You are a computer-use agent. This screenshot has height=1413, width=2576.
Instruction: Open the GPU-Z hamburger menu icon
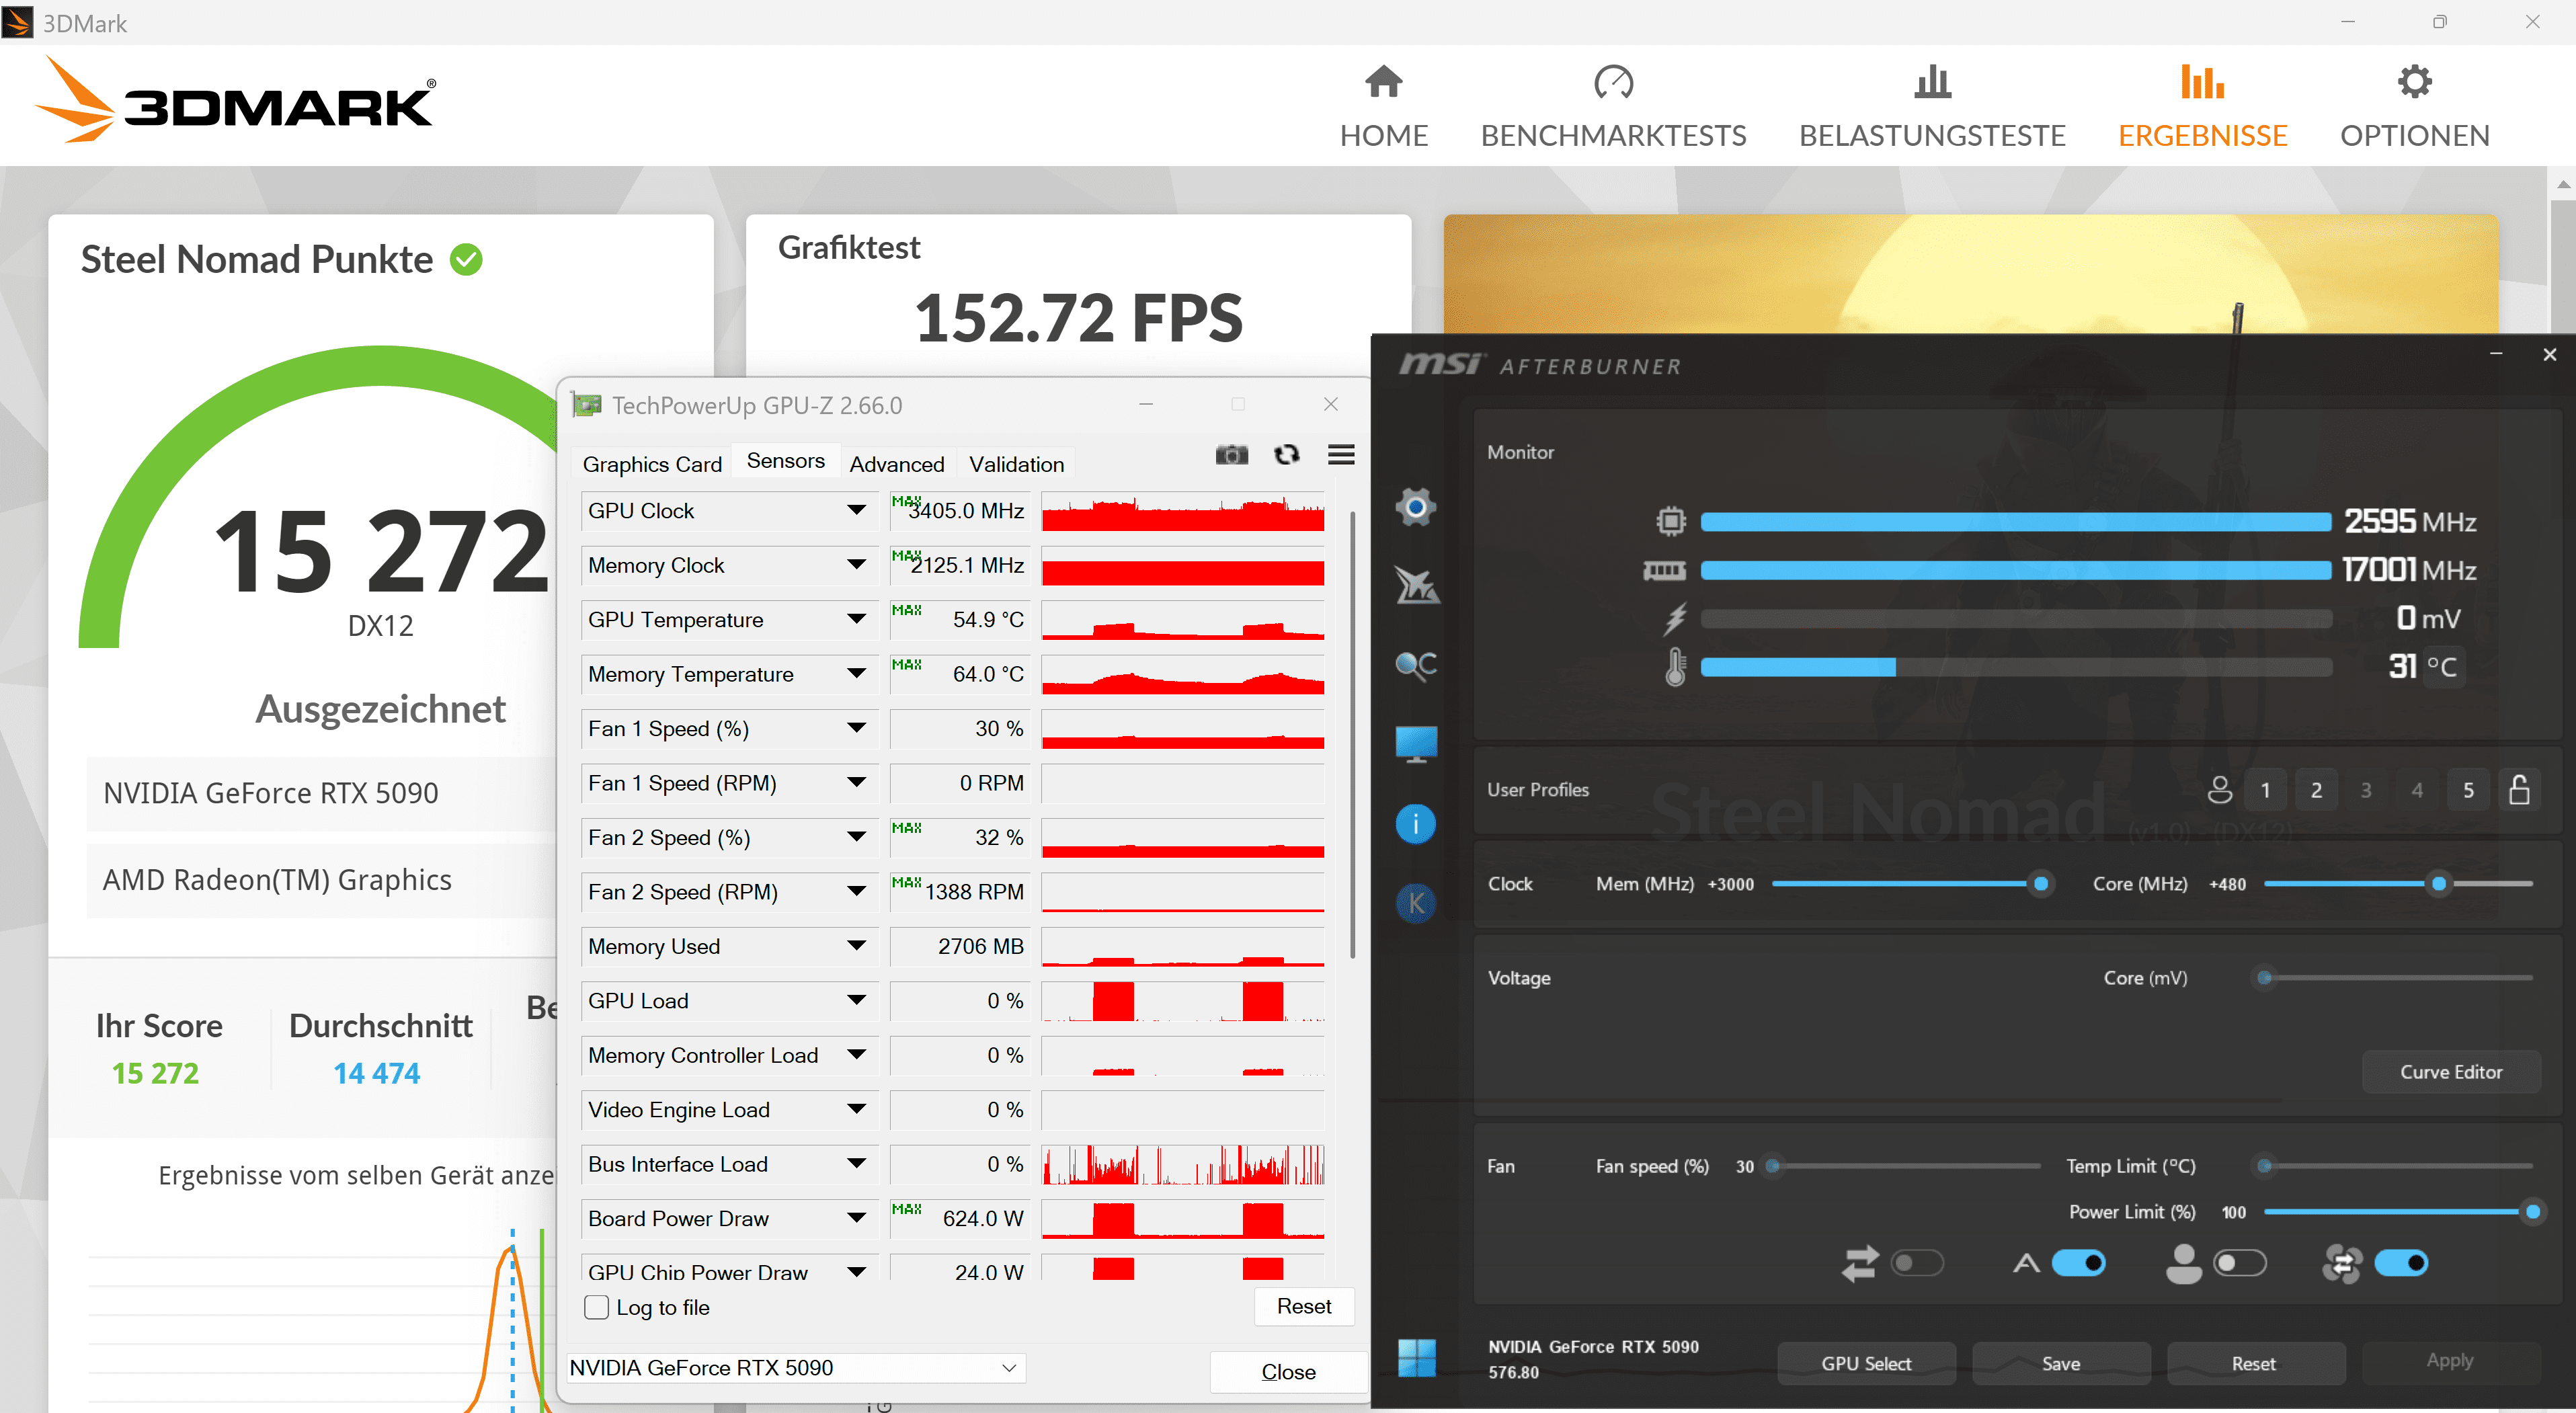pos(1341,455)
